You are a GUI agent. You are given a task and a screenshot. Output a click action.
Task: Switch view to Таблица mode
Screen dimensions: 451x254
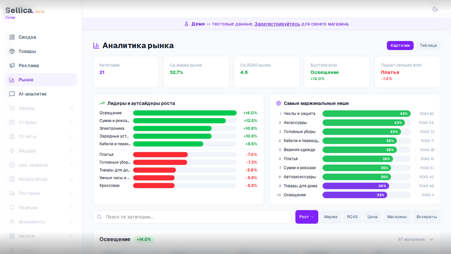428,45
